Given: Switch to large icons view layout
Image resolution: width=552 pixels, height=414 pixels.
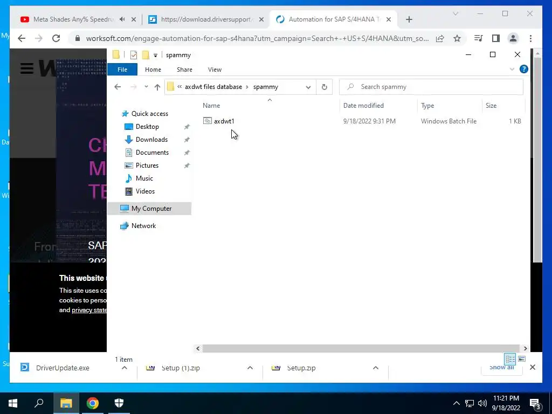Looking at the screenshot, I should pos(522,359).
